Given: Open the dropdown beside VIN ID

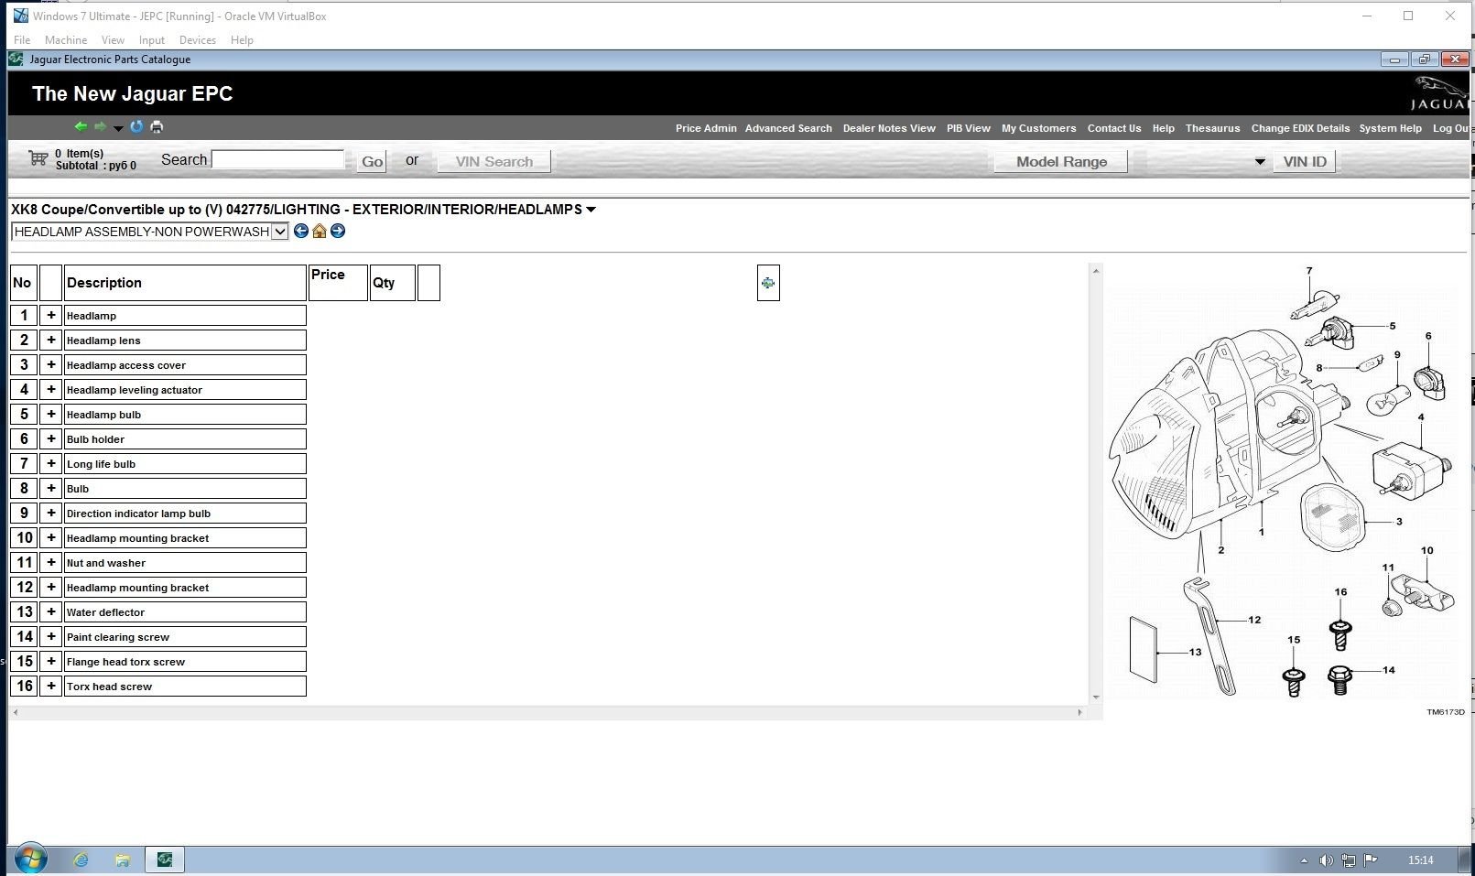Looking at the screenshot, I should coord(1259,162).
